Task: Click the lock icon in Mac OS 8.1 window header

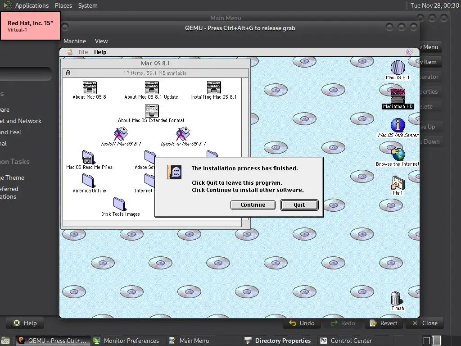Action: click(68, 73)
